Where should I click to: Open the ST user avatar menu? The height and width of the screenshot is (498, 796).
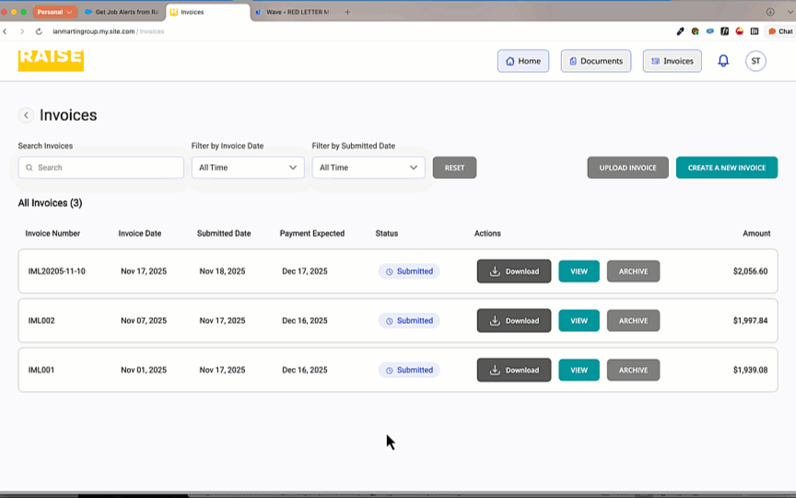coord(755,61)
